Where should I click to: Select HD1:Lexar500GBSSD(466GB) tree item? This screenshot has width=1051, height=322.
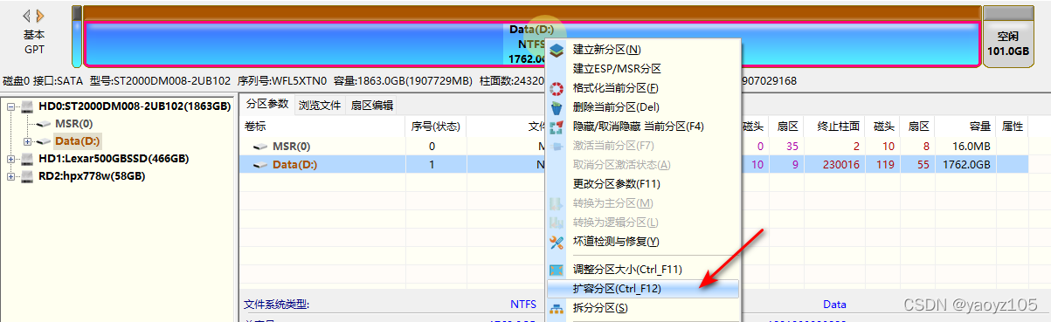point(113,159)
